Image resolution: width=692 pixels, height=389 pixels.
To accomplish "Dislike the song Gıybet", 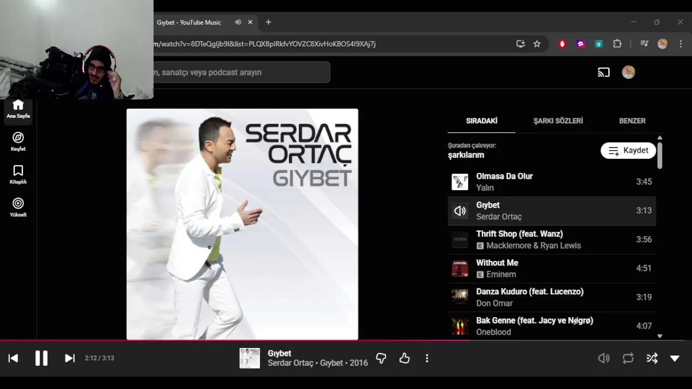I will click(x=381, y=358).
